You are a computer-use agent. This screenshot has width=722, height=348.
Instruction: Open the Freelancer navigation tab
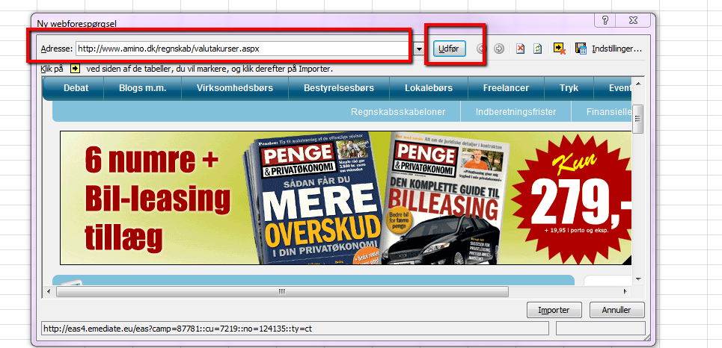506,88
